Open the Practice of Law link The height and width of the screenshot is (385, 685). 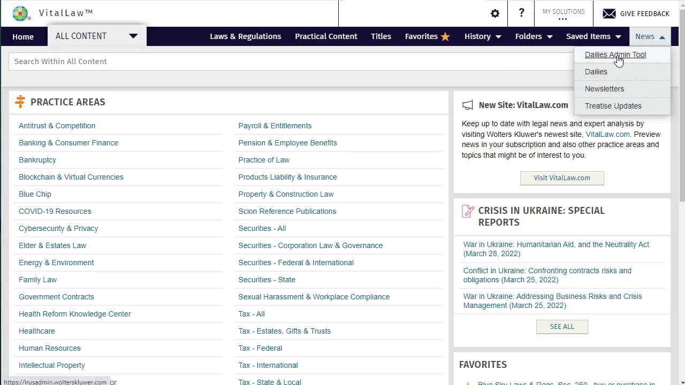[x=264, y=160]
